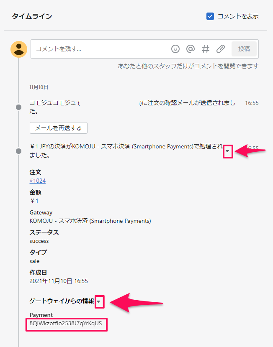Click the 11月10日 date header
The image size is (273, 347).
[x=39, y=87]
